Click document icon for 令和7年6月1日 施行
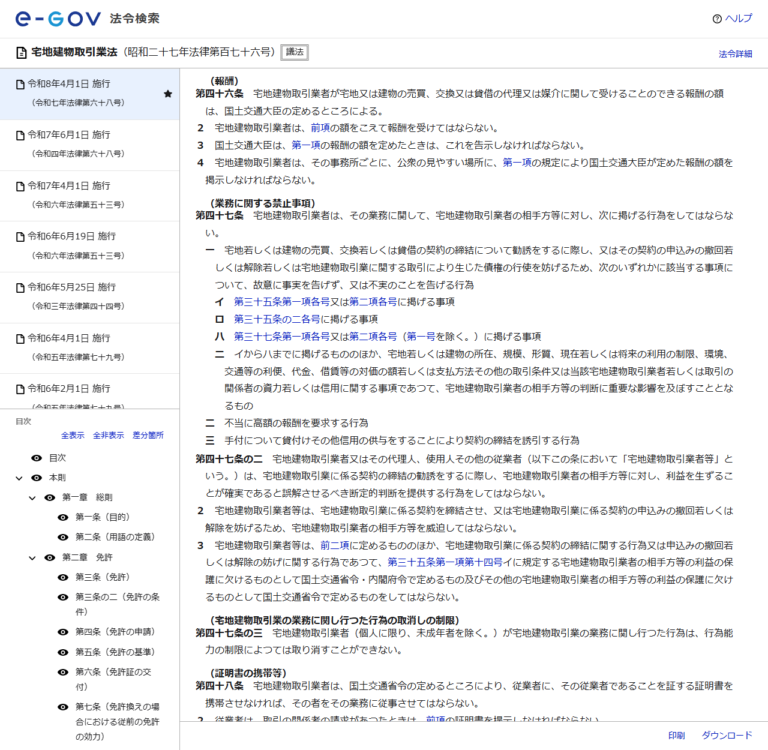 (x=20, y=135)
